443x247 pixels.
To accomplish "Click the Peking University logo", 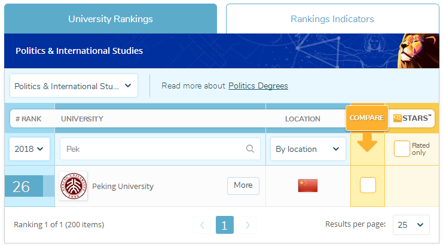I will coord(74,186).
